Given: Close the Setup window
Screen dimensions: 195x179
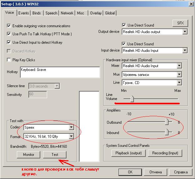Looking at the screenshot, I should (191, 4).
